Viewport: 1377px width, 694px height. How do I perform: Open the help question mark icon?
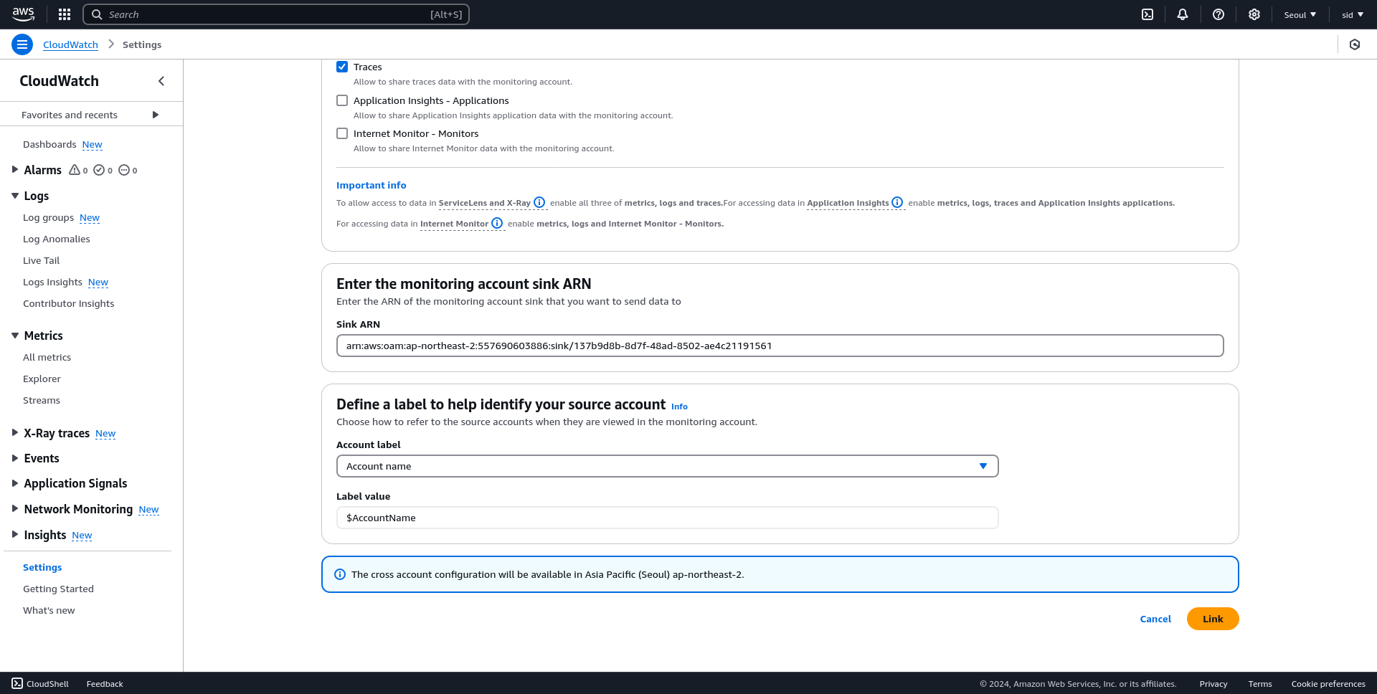coord(1219,14)
